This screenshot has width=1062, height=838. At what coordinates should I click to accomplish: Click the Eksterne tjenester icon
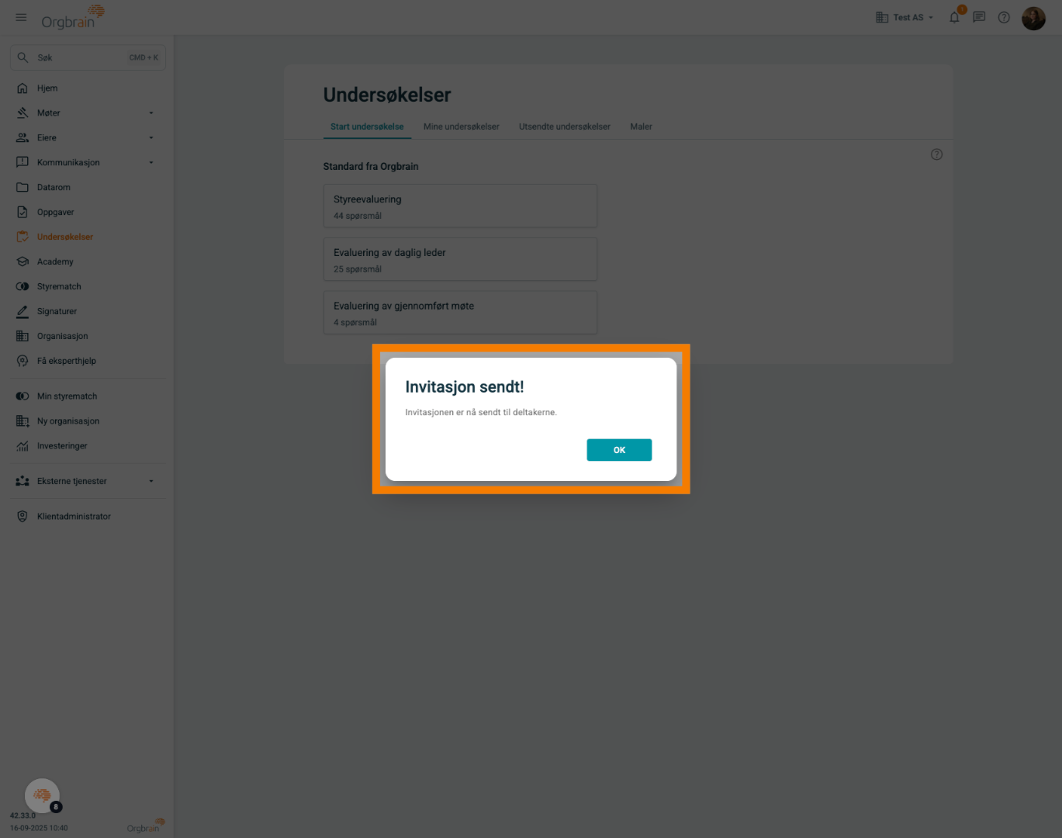point(22,481)
